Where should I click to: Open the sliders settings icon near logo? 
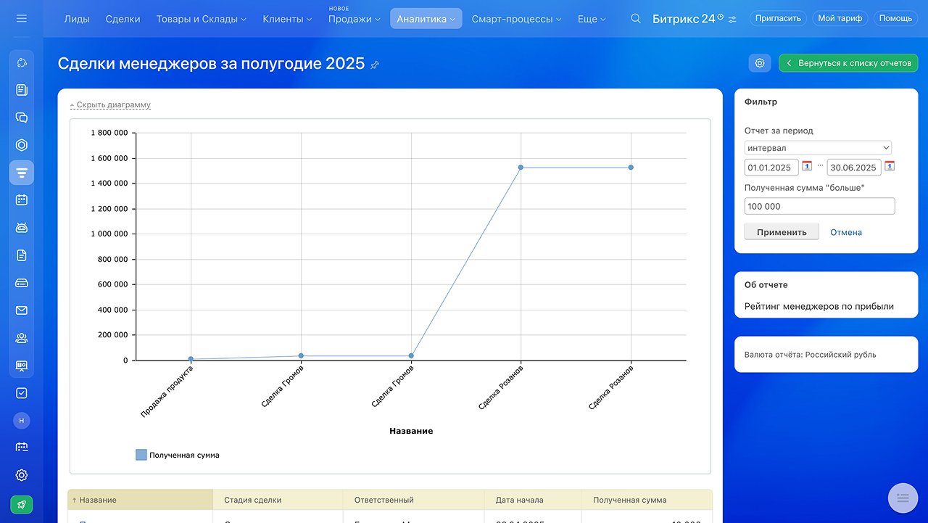click(732, 19)
